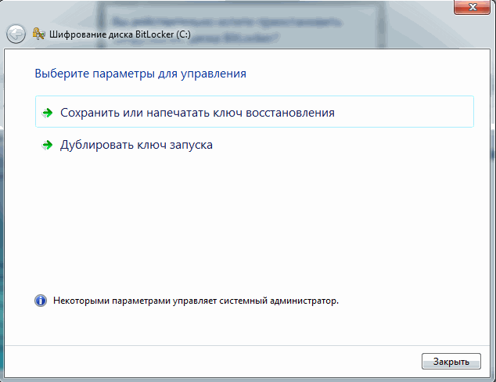Click the Шифрование диска BitLocker (C:) title text
Image resolution: width=496 pixels, height=382 pixels.
pyautogui.click(x=117, y=34)
